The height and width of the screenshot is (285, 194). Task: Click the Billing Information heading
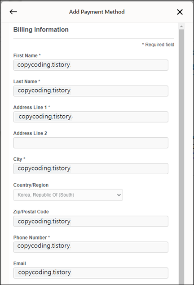pos(41,30)
